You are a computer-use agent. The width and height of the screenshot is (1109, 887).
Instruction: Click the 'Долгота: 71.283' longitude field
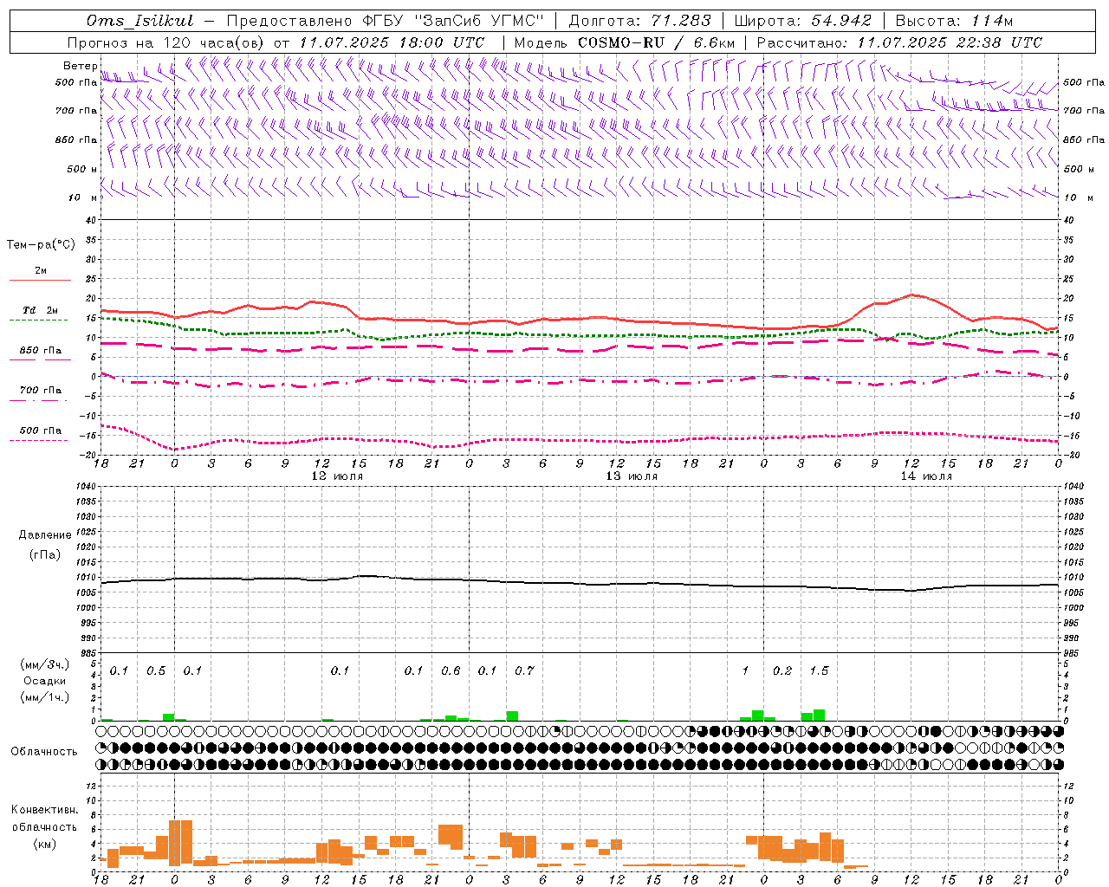tap(639, 21)
